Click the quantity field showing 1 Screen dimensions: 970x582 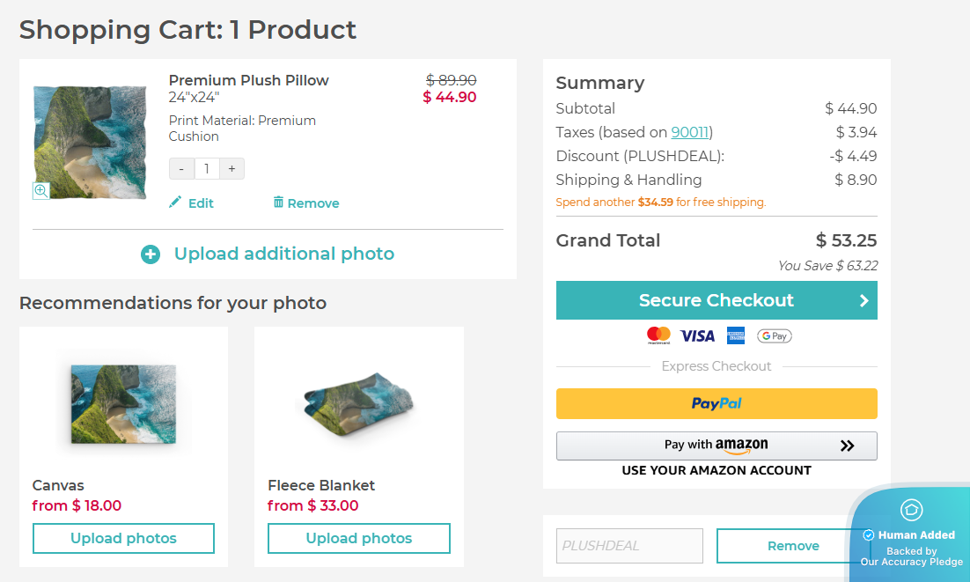pyautogui.click(x=207, y=169)
